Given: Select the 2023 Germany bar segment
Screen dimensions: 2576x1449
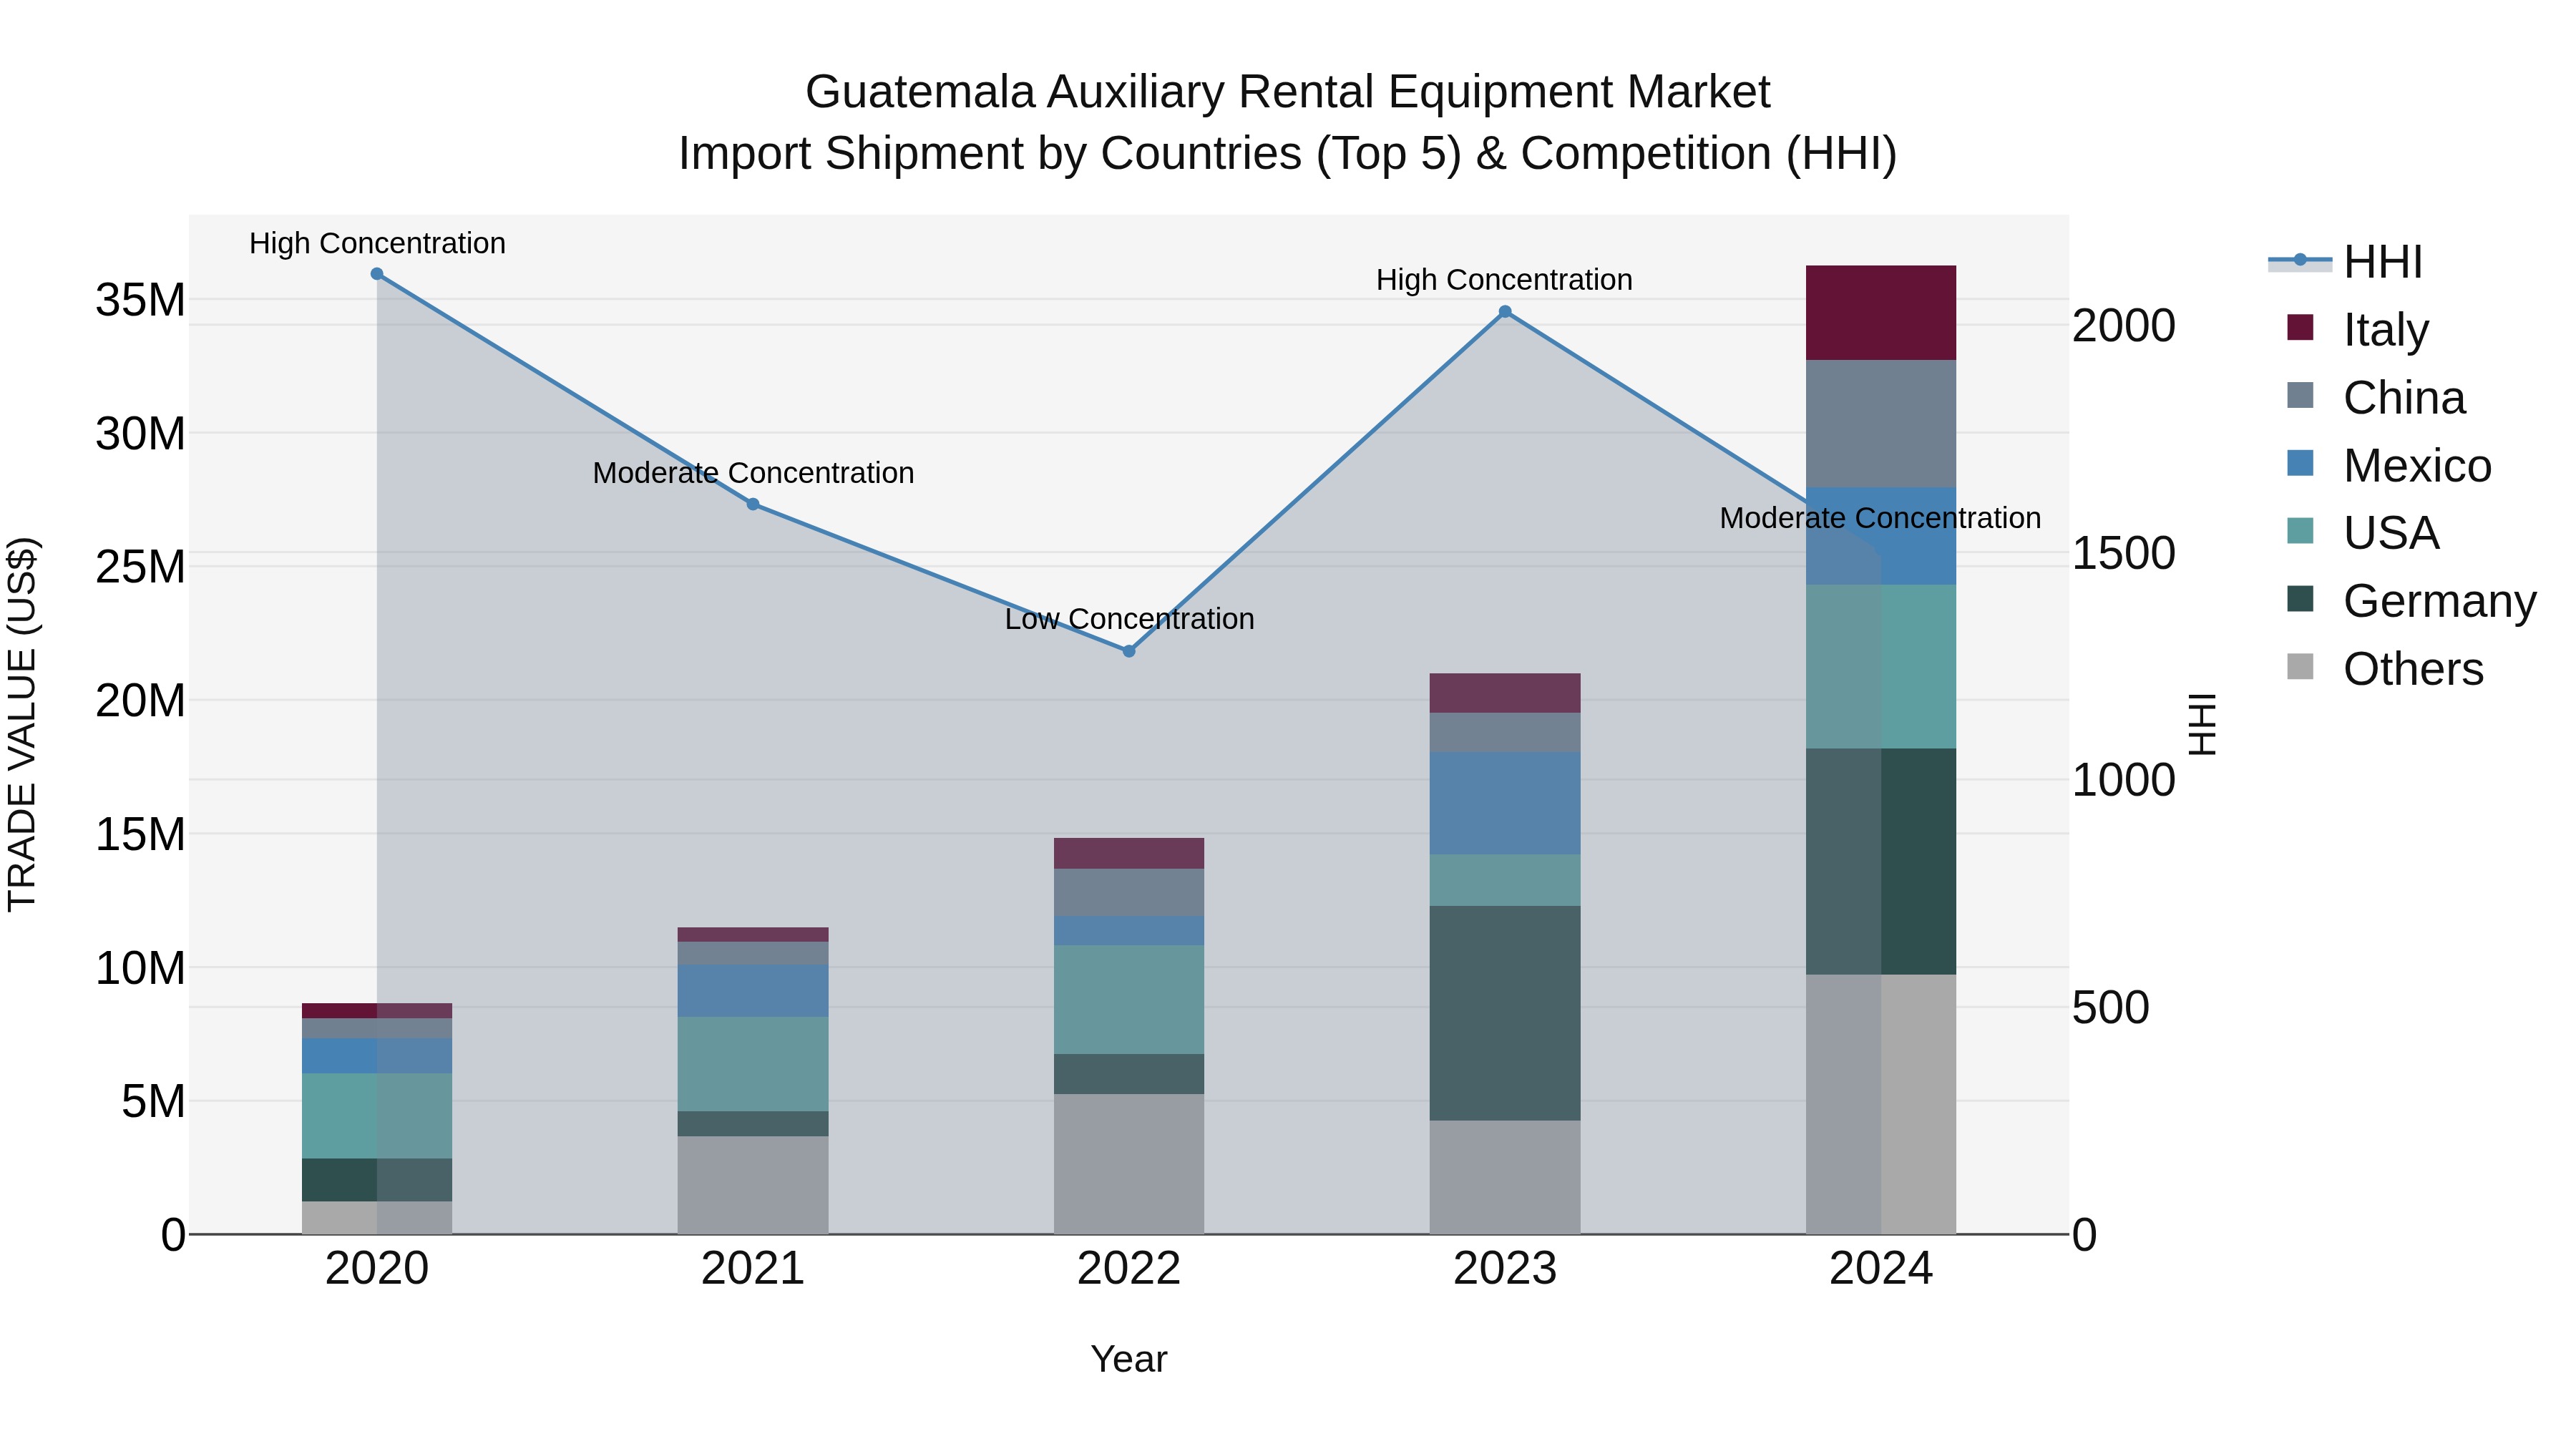Looking at the screenshot, I should [x=1505, y=1014].
